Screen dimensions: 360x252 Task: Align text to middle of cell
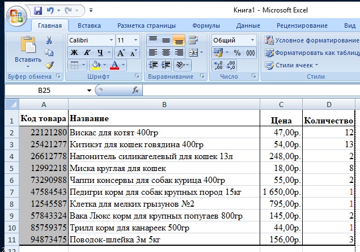click(x=166, y=40)
